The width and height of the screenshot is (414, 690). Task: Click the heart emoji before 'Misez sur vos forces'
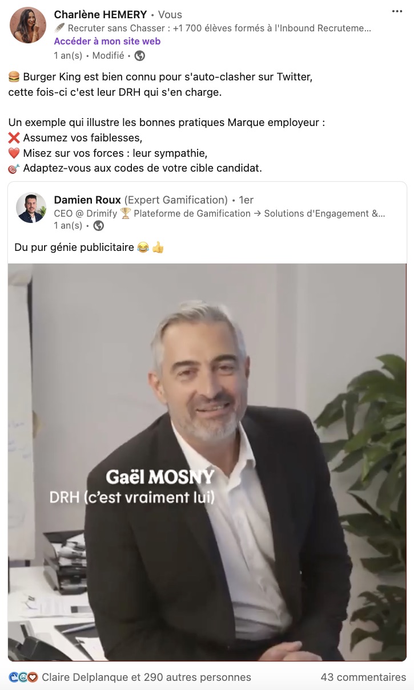[x=14, y=153]
